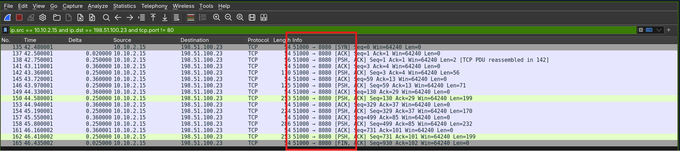Toggle packet list colorization with the colored-lines icon

click(191, 17)
